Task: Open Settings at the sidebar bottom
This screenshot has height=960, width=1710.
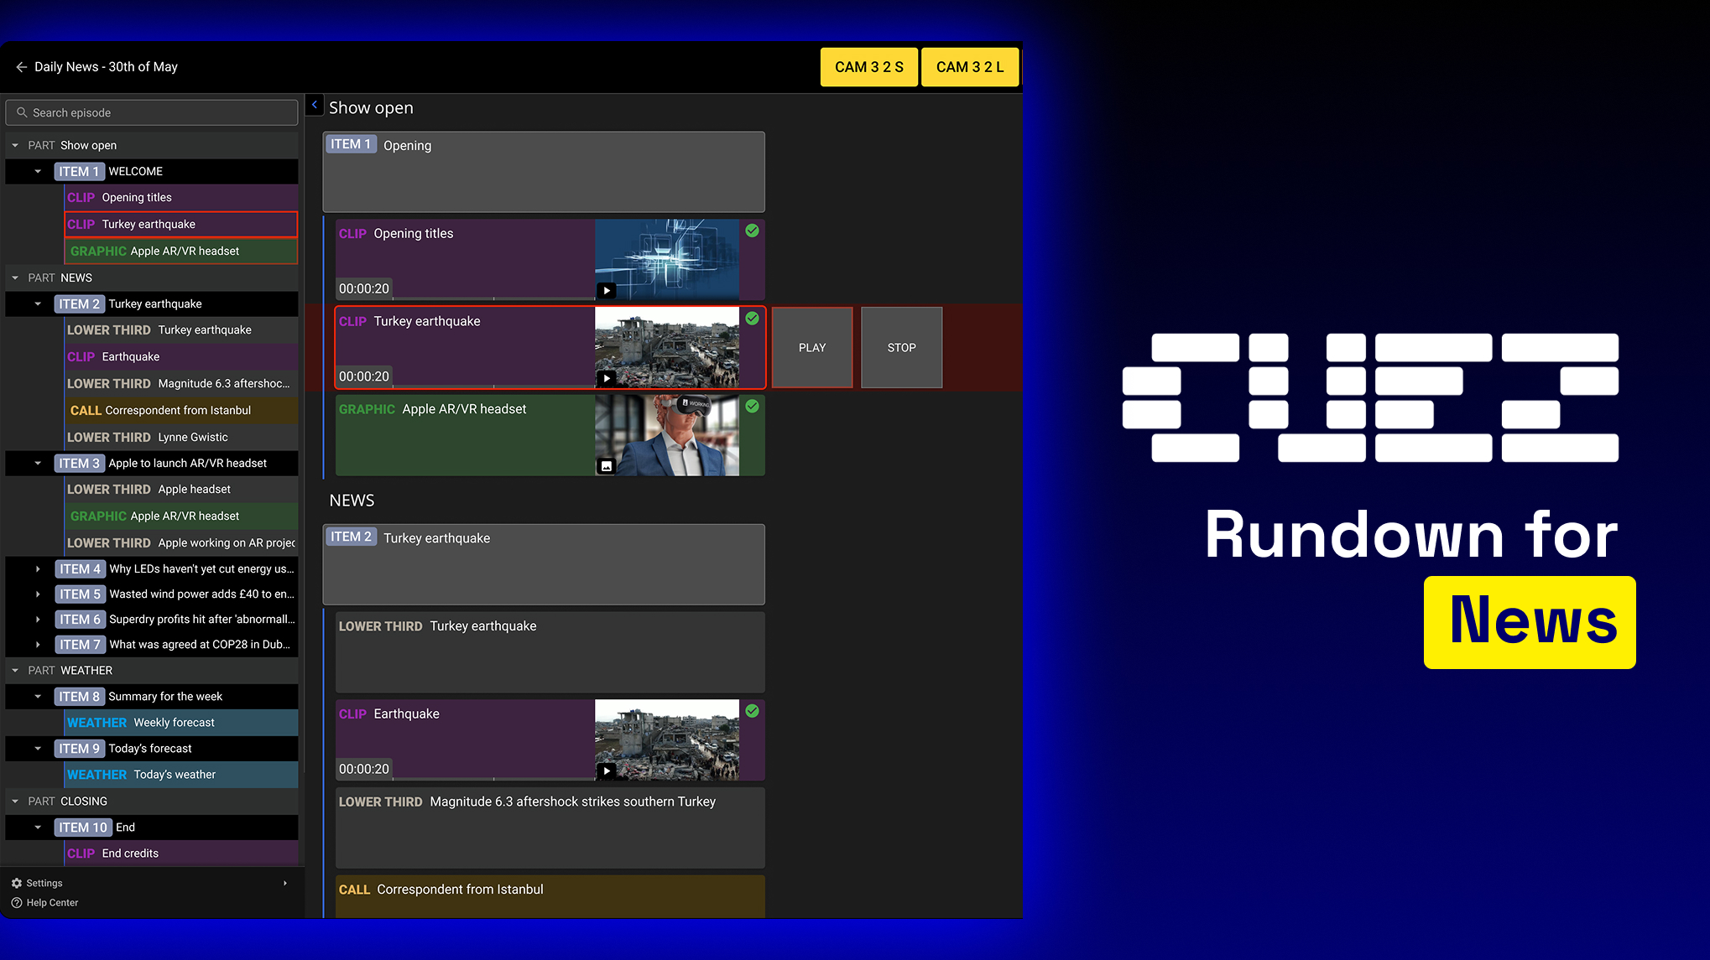Action: coord(44,883)
